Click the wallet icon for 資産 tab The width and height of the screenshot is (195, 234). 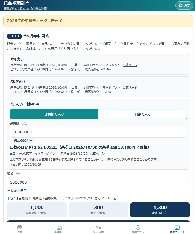tap(20, 227)
